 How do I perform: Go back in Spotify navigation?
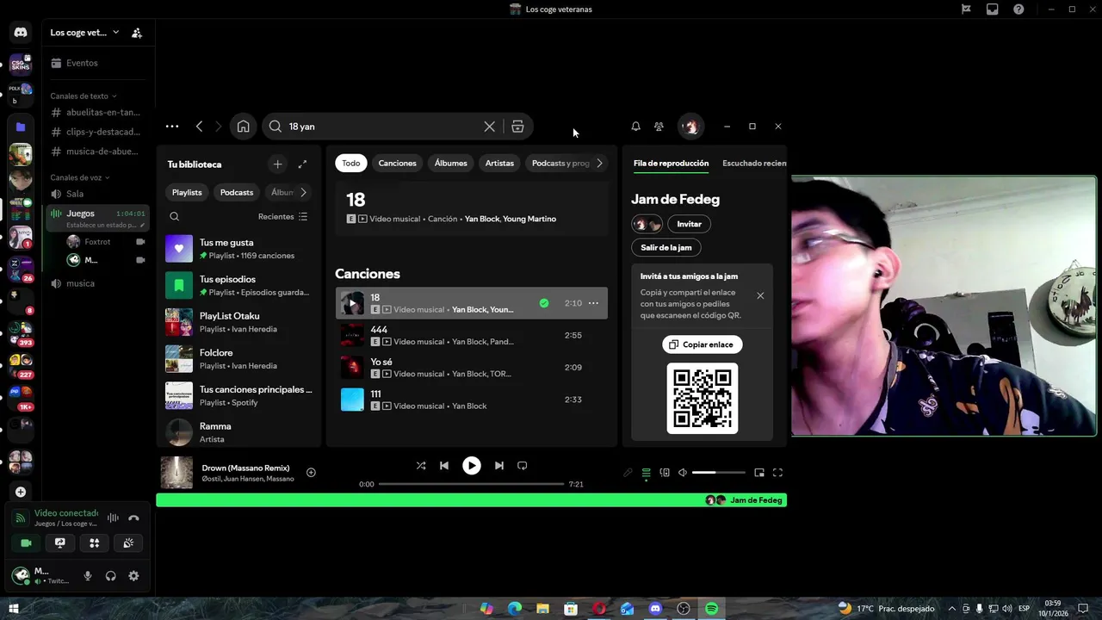(199, 127)
